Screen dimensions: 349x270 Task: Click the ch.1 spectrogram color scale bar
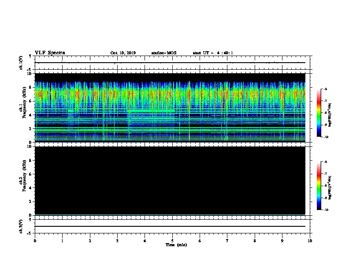click(319, 113)
